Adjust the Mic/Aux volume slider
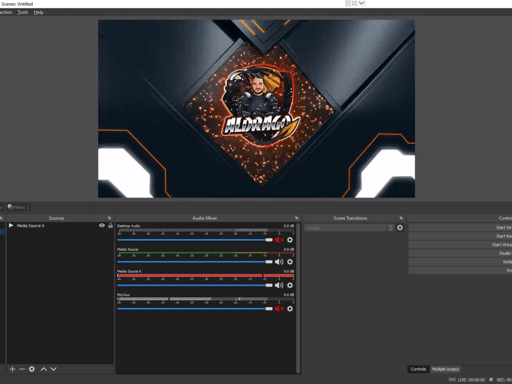 click(195, 309)
